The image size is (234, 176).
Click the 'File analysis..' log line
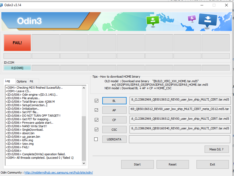[x=23, y=98]
